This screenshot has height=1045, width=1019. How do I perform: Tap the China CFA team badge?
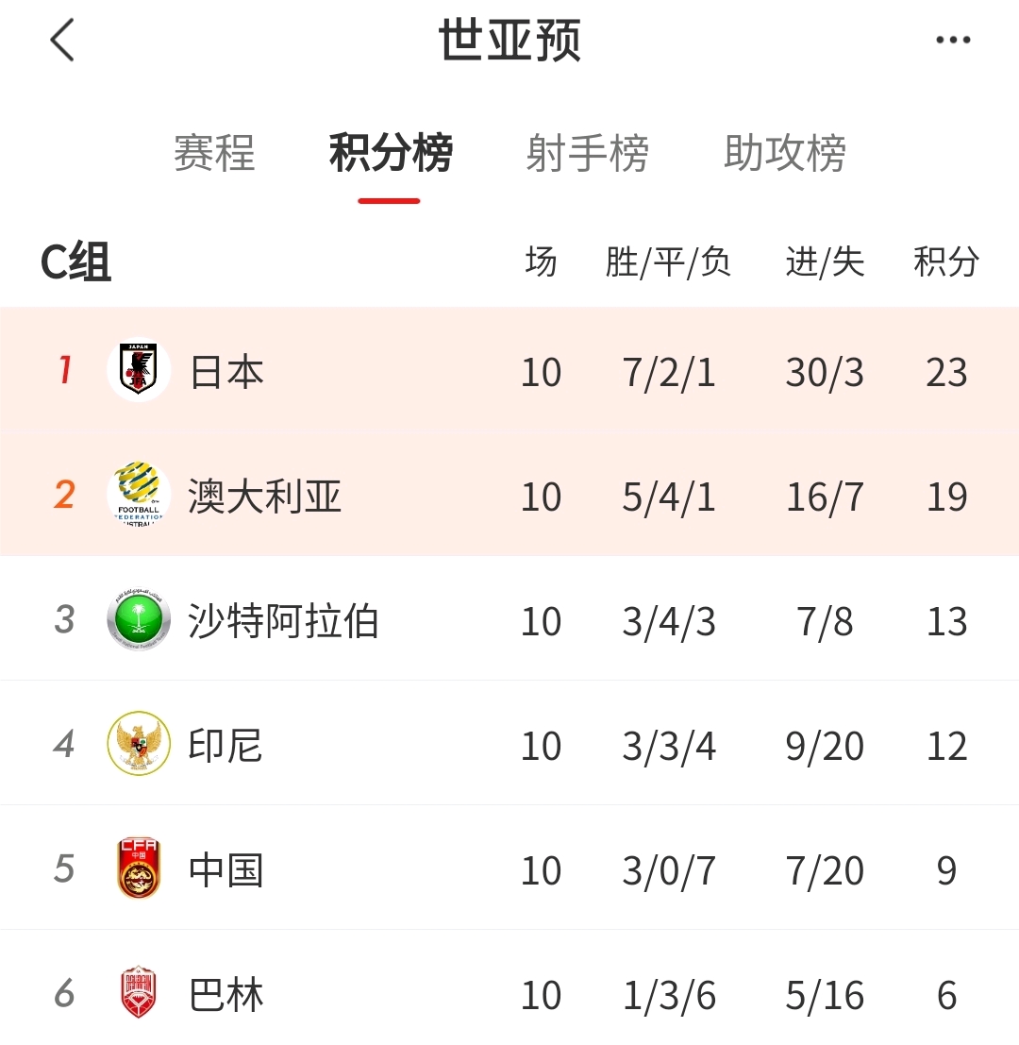tap(139, 868)
